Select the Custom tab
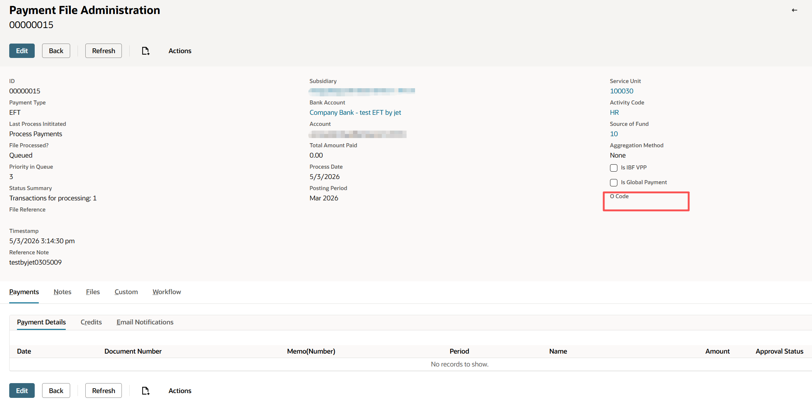This screenshot has width=812, height=406. tap(126, 292)
